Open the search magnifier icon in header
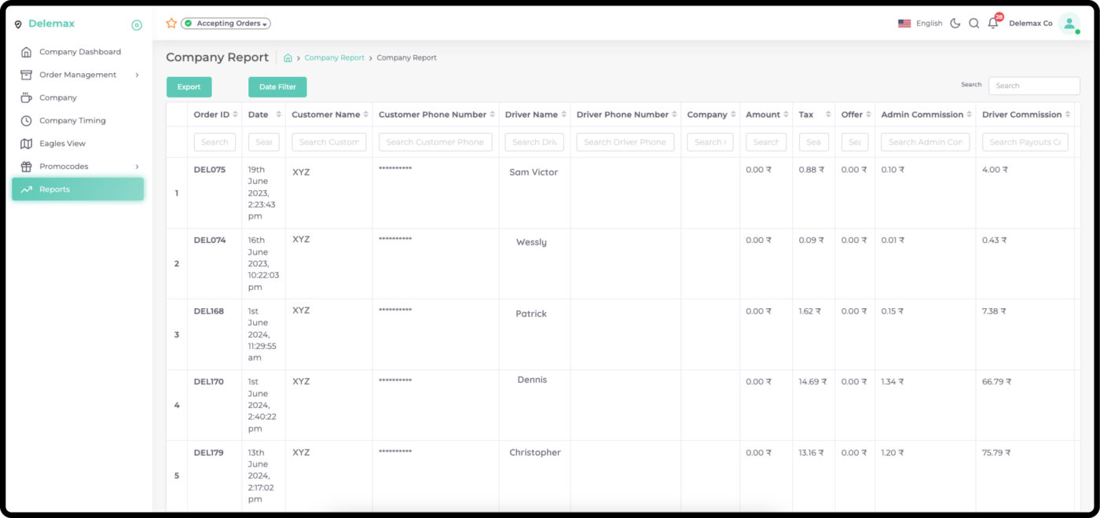This screenshot has width=1100, height=518. coord(973,24)
